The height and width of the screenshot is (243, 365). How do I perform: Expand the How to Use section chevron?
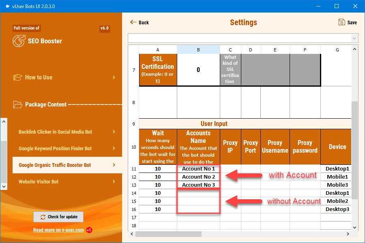pos(114,77)
